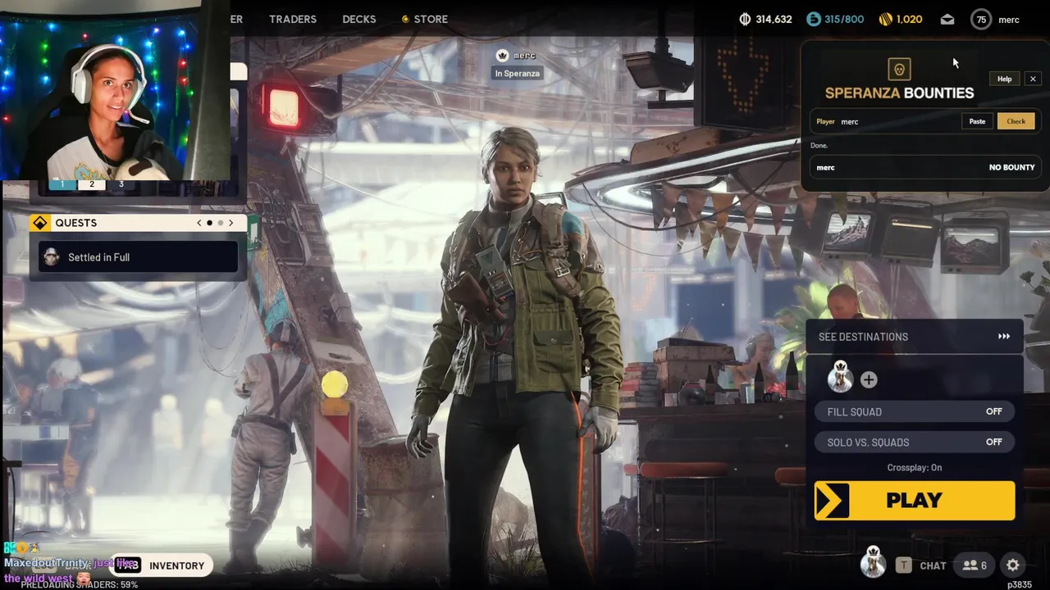1050x590 pixels.
Task: Select the merc NO BOUNTY result row
Action: click(925, 167)
